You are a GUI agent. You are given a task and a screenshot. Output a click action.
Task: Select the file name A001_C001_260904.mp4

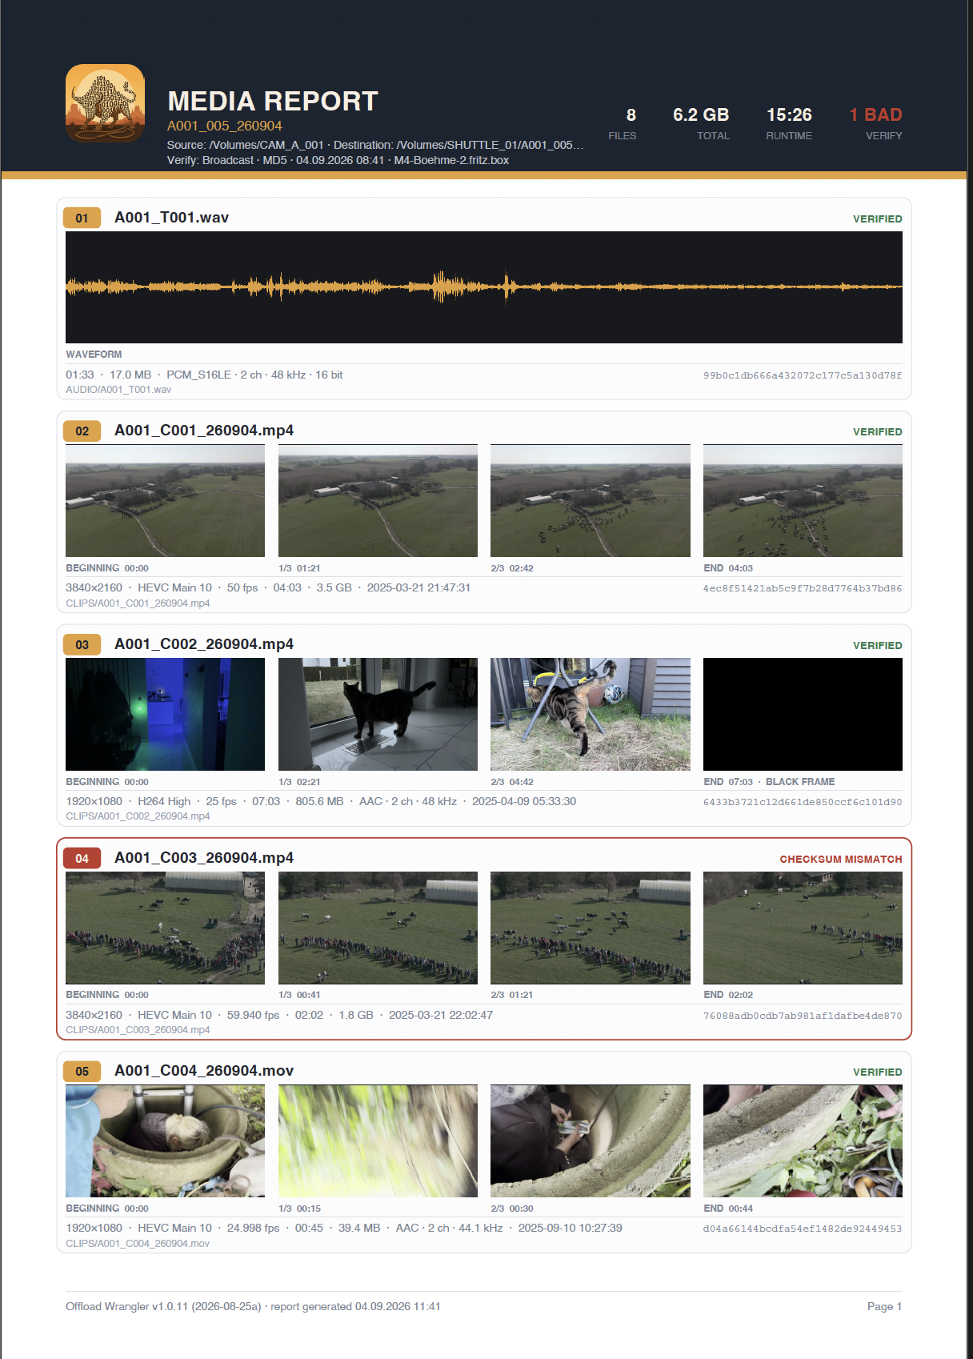[204, 431]
